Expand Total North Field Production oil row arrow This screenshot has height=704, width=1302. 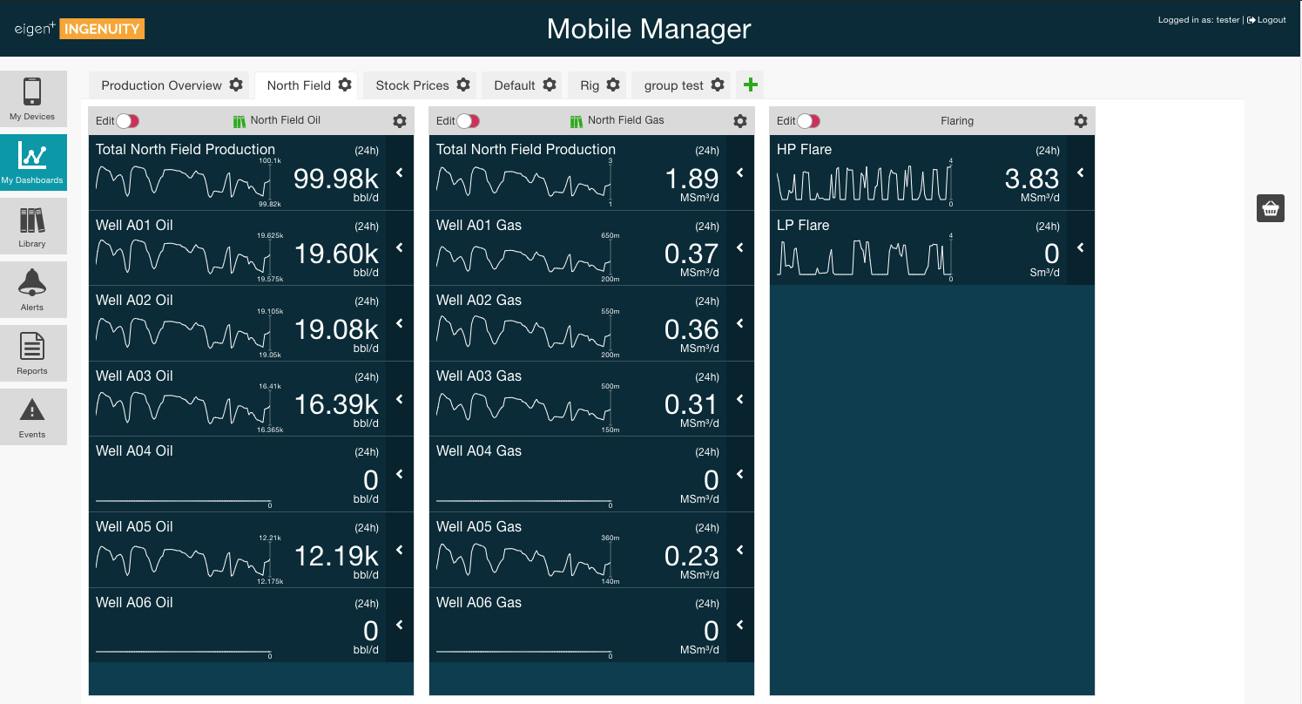(x=400, y=173)
